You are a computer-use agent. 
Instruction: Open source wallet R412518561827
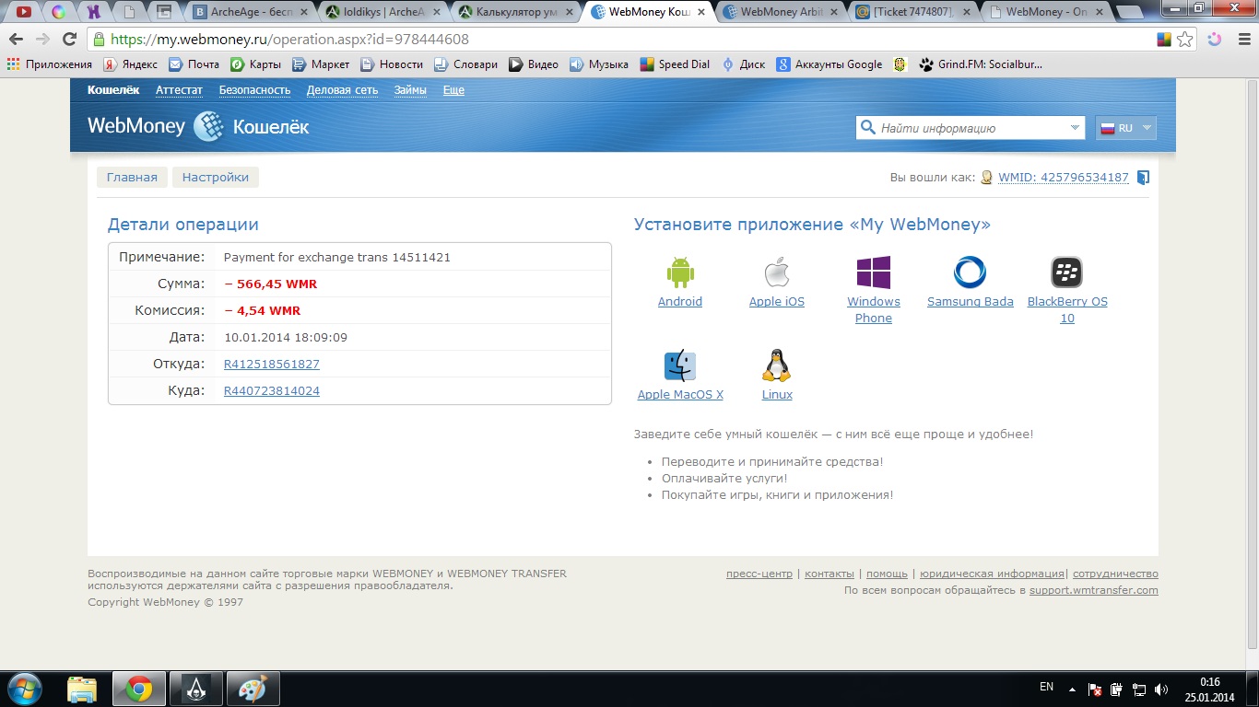click(x=272, y=365)
